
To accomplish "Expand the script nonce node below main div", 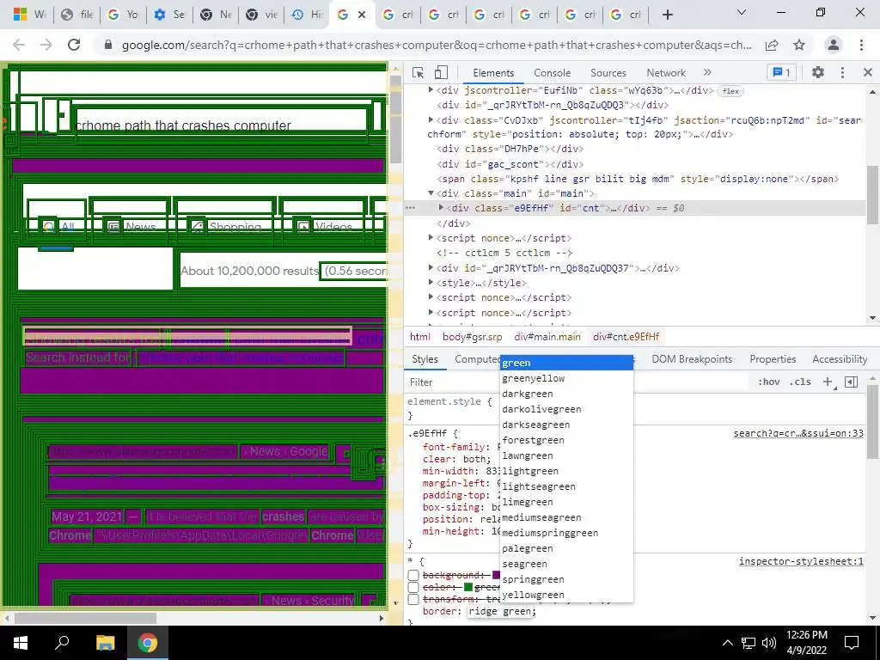I will [431, 238].
